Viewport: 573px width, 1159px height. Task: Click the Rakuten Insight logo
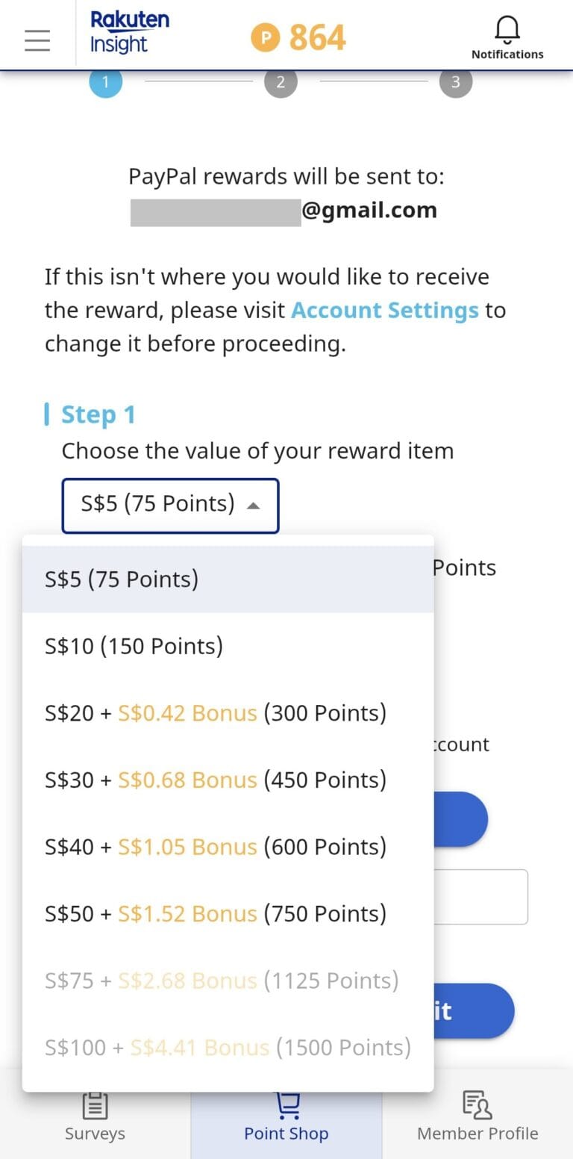(x=129, y=33)
